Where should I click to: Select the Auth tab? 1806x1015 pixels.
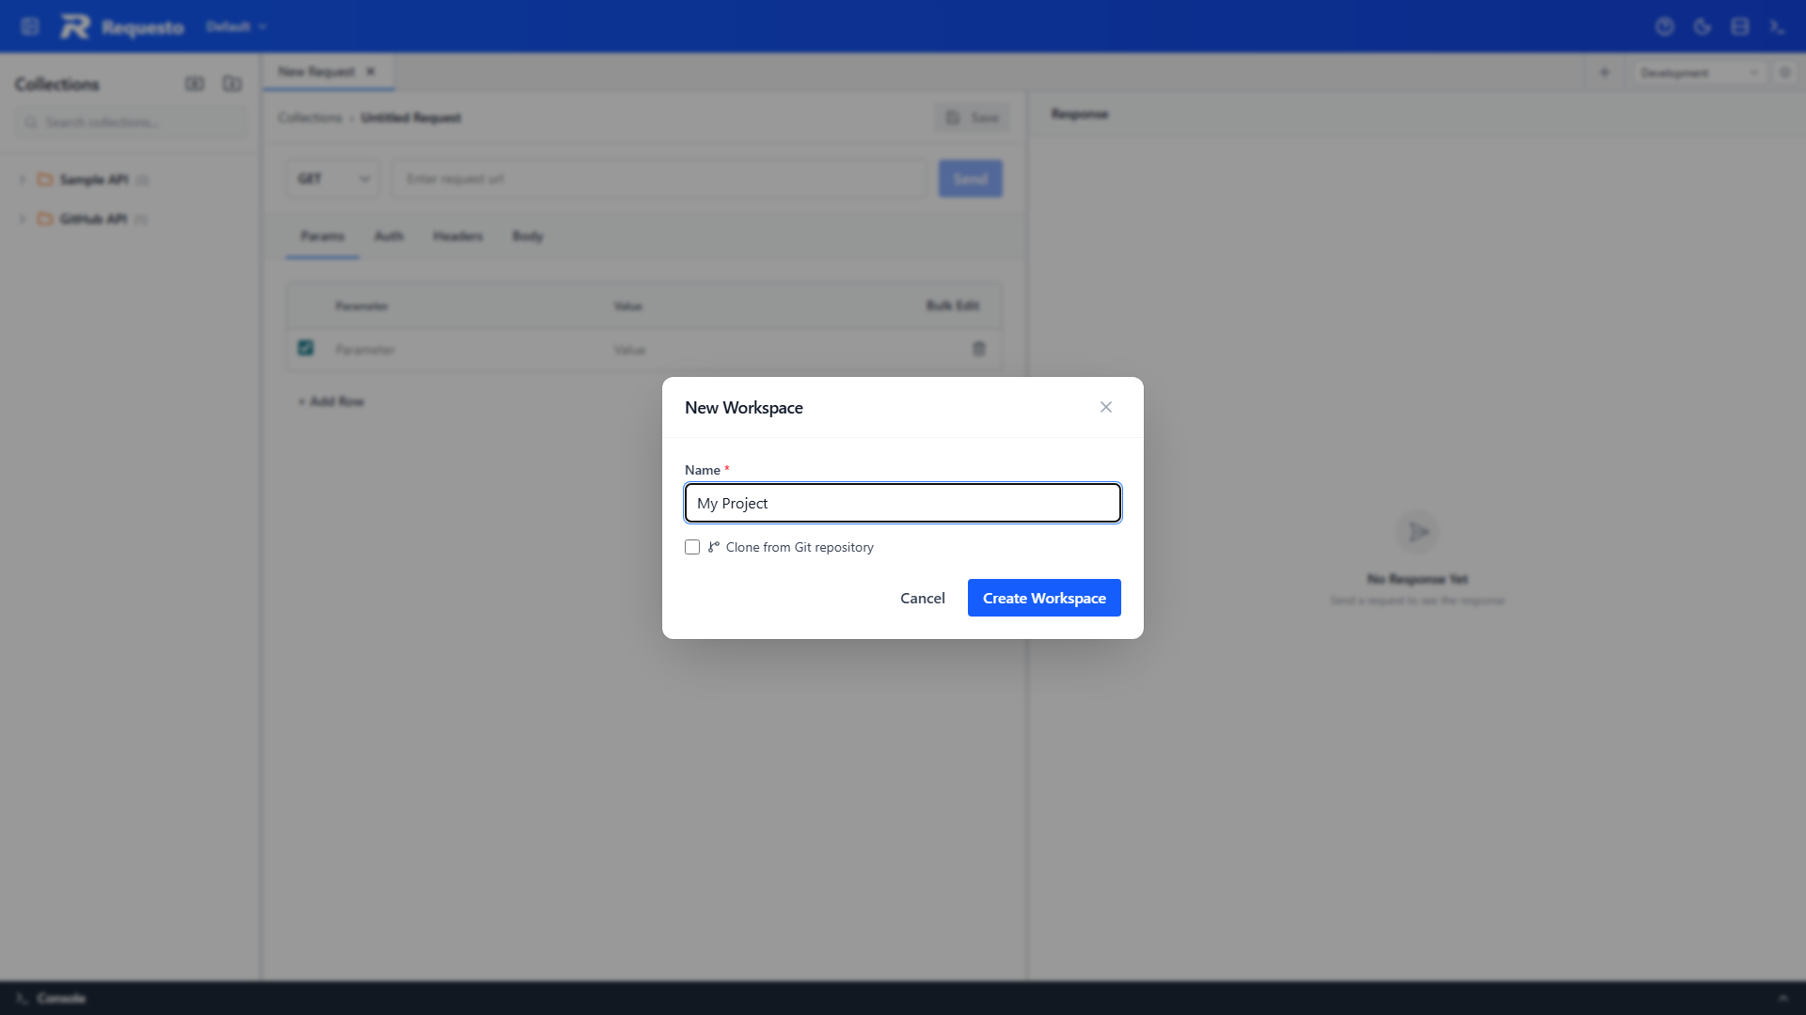click(388, 236)
